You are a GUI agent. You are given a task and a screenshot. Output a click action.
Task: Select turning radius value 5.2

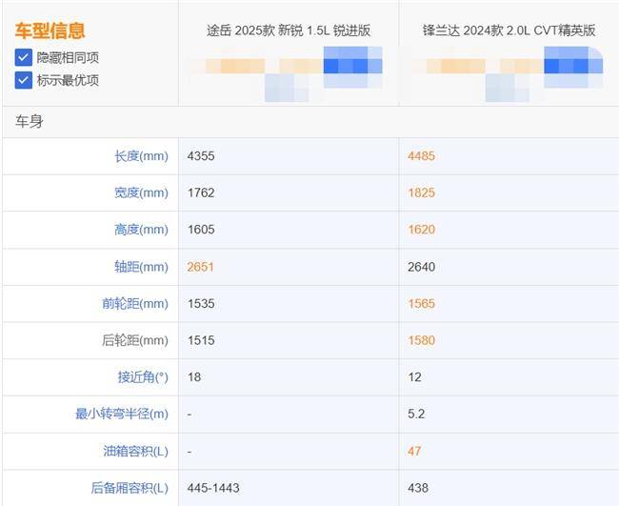pos(416,414)
